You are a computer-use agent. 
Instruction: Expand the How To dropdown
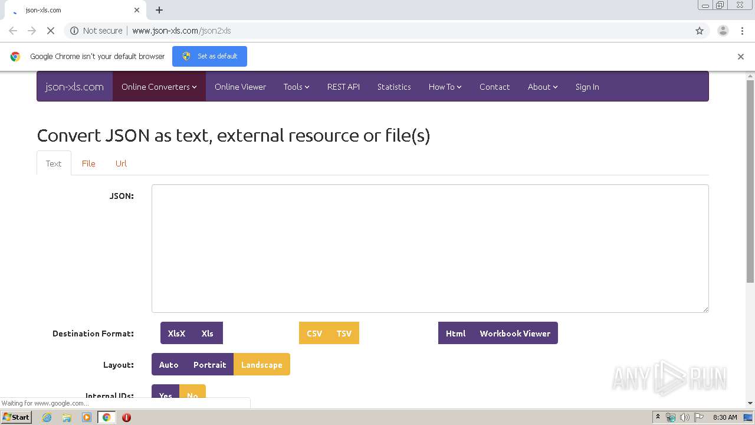[x=445, y=87]
